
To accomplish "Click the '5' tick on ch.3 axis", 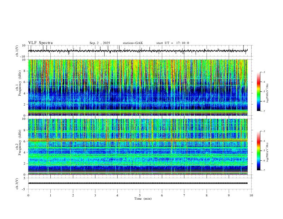I will 25,178.
